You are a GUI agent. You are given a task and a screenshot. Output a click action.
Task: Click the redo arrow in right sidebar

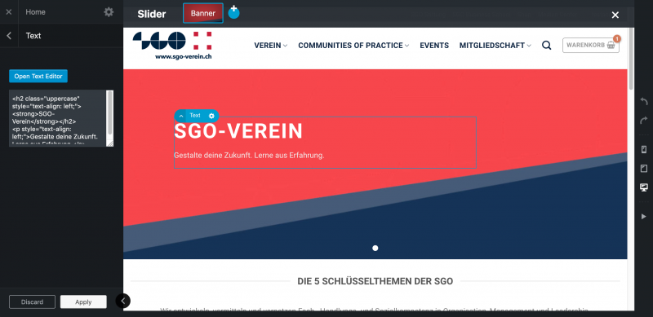(644, 121)
